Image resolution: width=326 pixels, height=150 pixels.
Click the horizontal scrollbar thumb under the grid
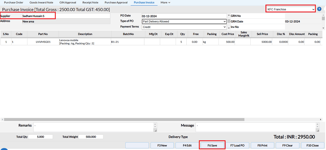pyautogui.click(x=124, y=119)
